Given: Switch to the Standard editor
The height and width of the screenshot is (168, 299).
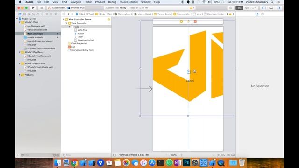Looking at the screenshot, I should 239,8.
